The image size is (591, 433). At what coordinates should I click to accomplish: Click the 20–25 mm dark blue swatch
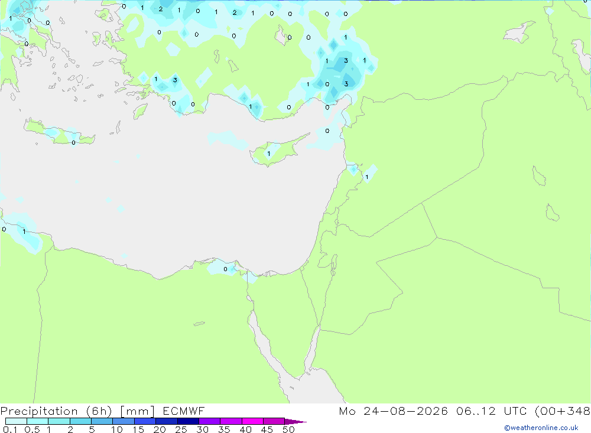(167, 421)
